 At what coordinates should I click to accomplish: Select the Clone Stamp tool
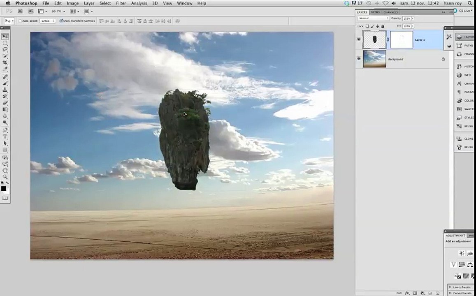click(5, 90)
